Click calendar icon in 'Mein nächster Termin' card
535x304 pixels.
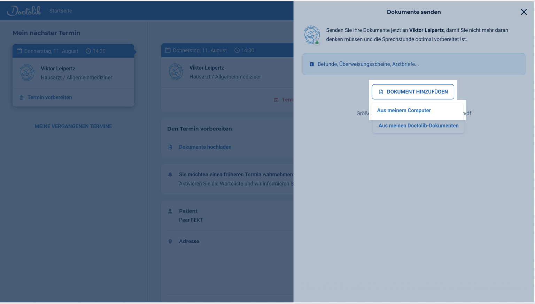pos(20,51)
